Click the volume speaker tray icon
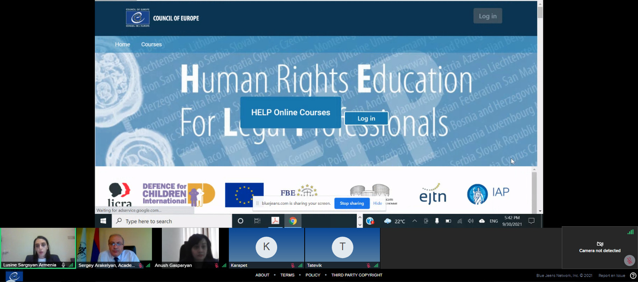The height and width of the screenshot is (282, 638). click(471, 221)
